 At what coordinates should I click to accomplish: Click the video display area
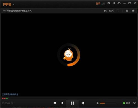click(x=69, y=55)
